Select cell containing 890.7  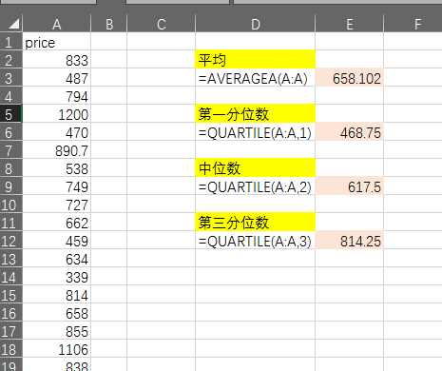coord(57,149)
